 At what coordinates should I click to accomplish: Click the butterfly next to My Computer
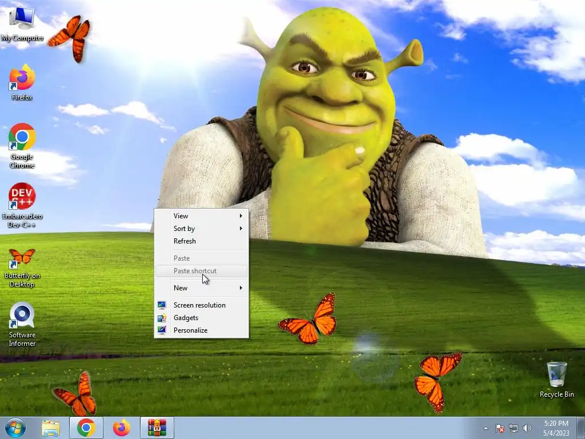[70, 38]
